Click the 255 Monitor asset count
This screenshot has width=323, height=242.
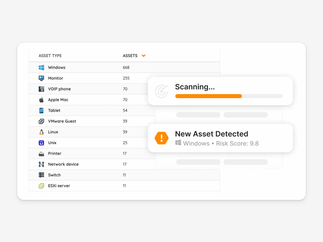point(126,78)
